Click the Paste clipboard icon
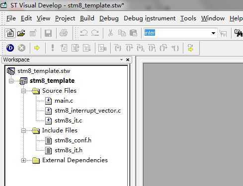Screen dimensions: 243x186 (134, 33)
